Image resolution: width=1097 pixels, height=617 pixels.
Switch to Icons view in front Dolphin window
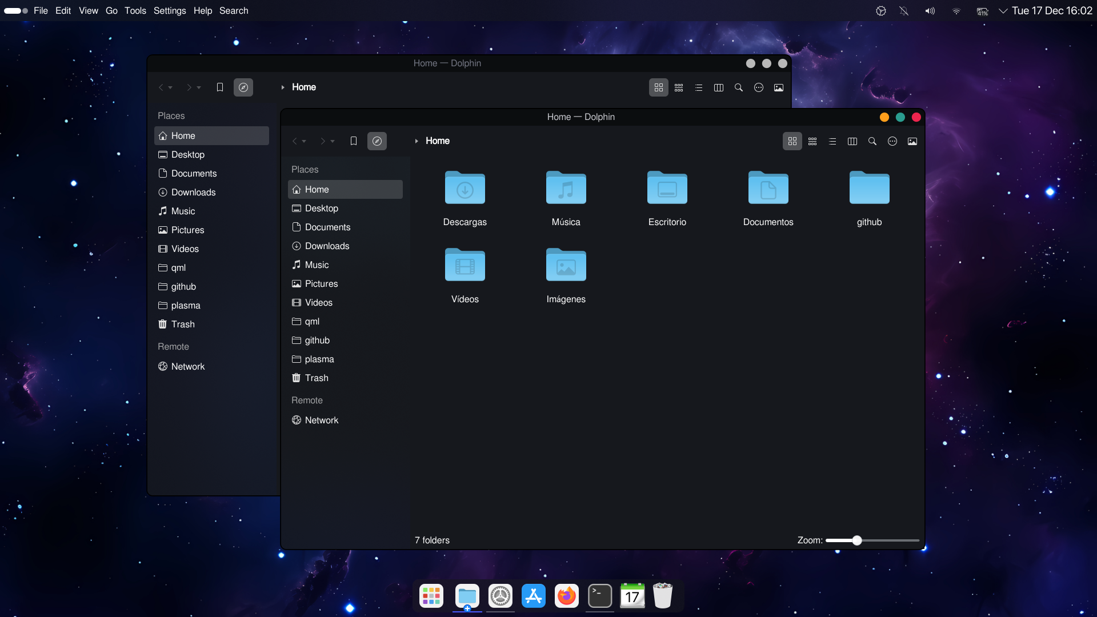(792, 141)
